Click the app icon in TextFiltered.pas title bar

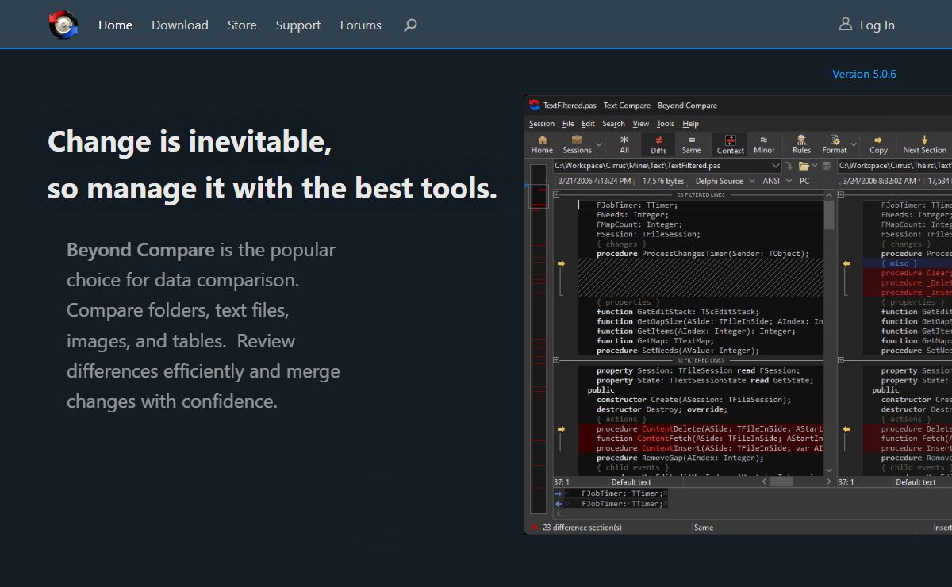pos(534,105)
